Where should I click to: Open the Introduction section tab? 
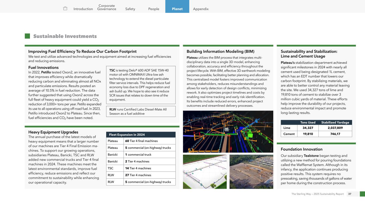pos(83,9)
